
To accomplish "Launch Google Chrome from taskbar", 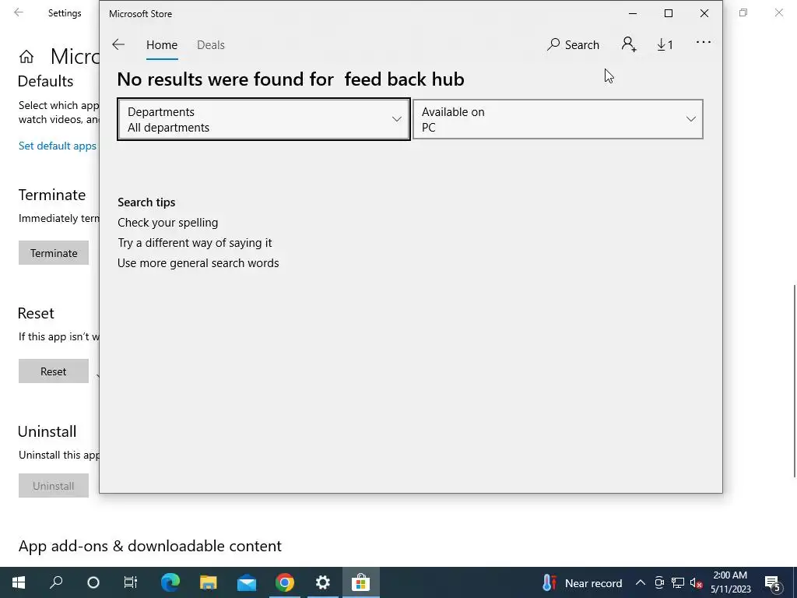I will click(x=285, y=582).
